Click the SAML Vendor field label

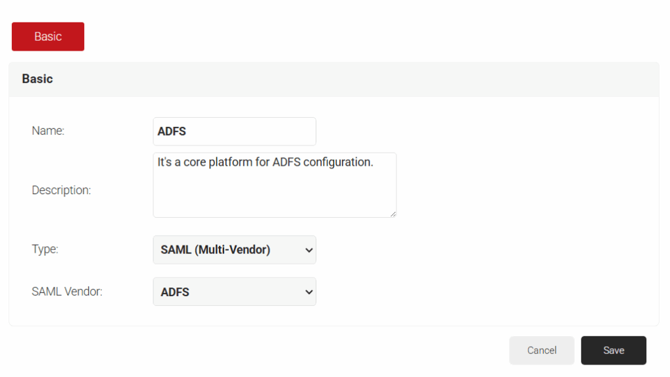point(67,291)
